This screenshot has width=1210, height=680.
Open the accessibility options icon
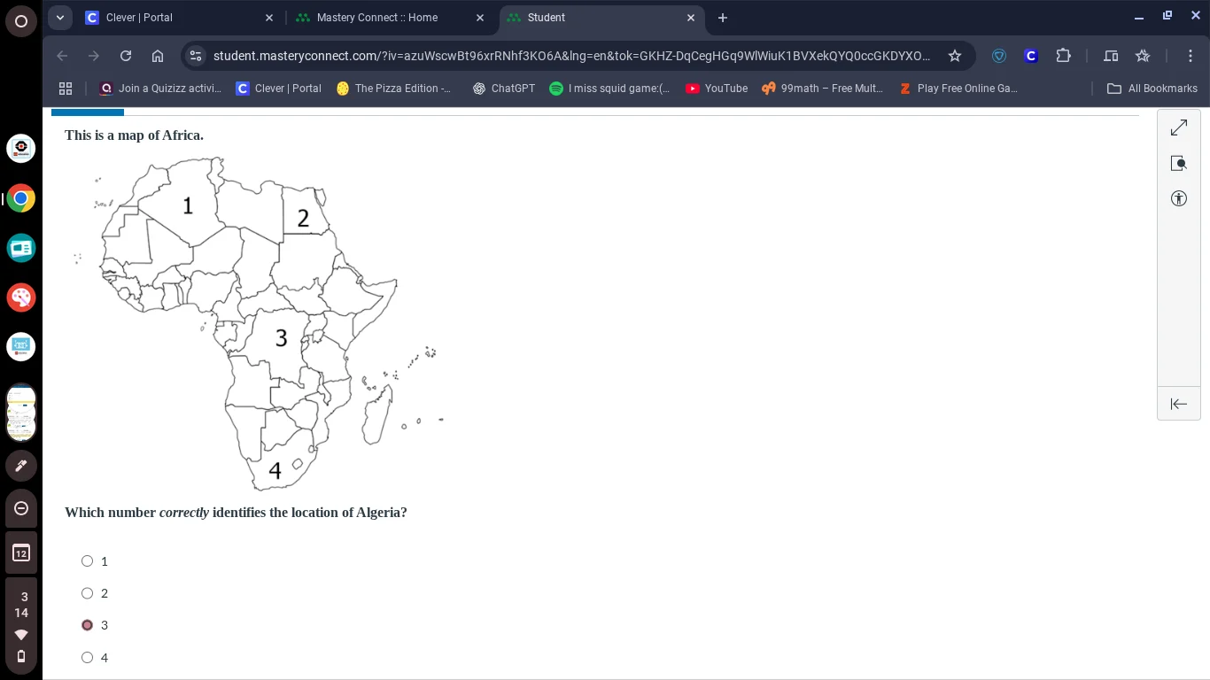pyautogui.click(x=1179, y=198)
